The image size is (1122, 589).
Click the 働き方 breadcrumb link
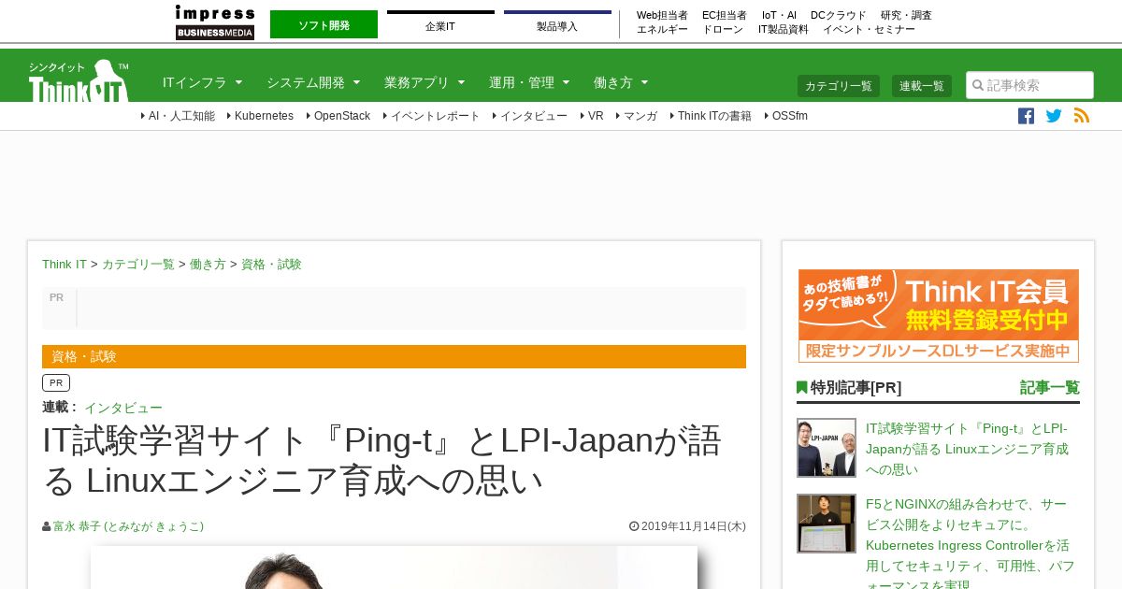208,265
